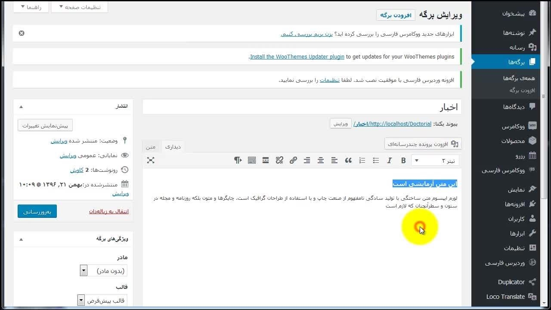Open the heading format dropdown showing تیتر ۳

click(x=435, y=161)
